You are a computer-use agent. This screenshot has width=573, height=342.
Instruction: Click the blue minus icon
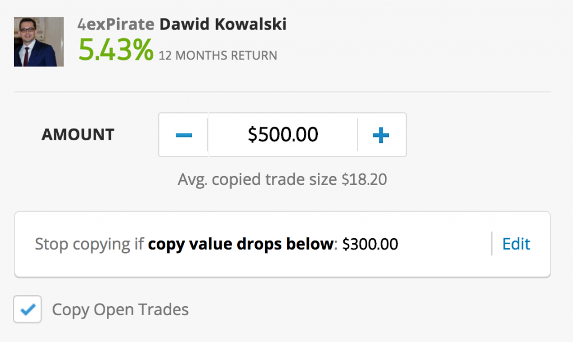[x=184, y=135]
